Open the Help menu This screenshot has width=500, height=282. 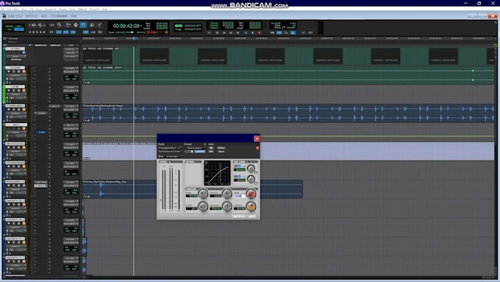coord(104,10)
